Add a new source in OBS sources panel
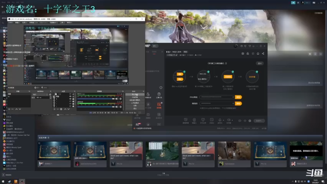Viewport: 327px width, 184px height. (54, 109)
